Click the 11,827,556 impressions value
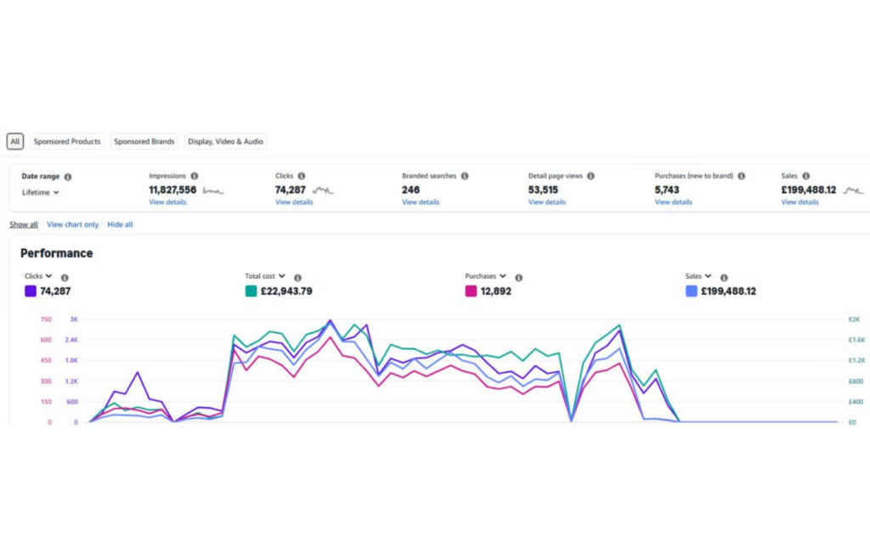 pyautogui.click(x=172, y=190)
